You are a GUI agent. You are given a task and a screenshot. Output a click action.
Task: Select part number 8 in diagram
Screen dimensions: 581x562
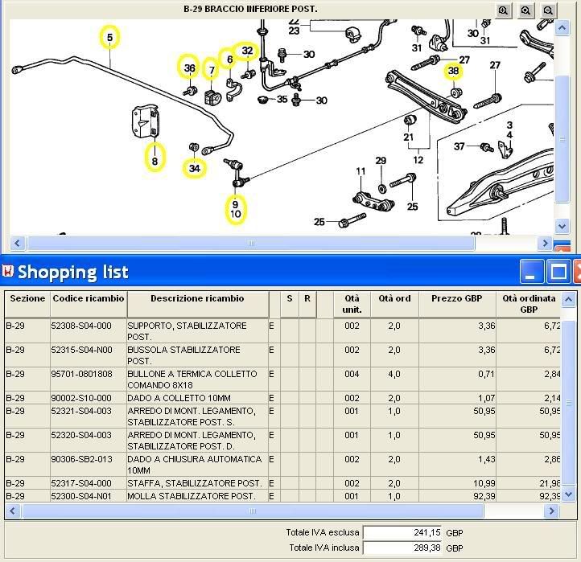point(155,160)
